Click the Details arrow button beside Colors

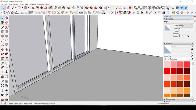[192, 59]
